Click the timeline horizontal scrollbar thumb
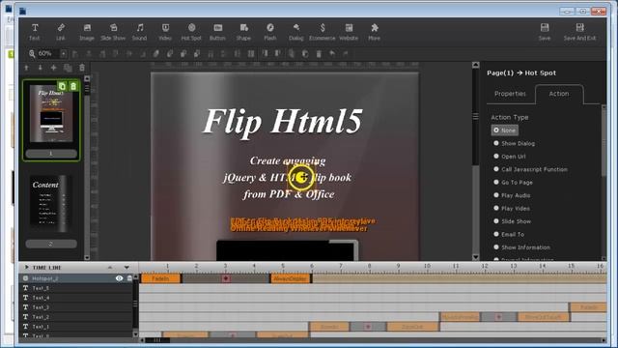This screenshot has width=618, height=348. [x=157, y=340]
